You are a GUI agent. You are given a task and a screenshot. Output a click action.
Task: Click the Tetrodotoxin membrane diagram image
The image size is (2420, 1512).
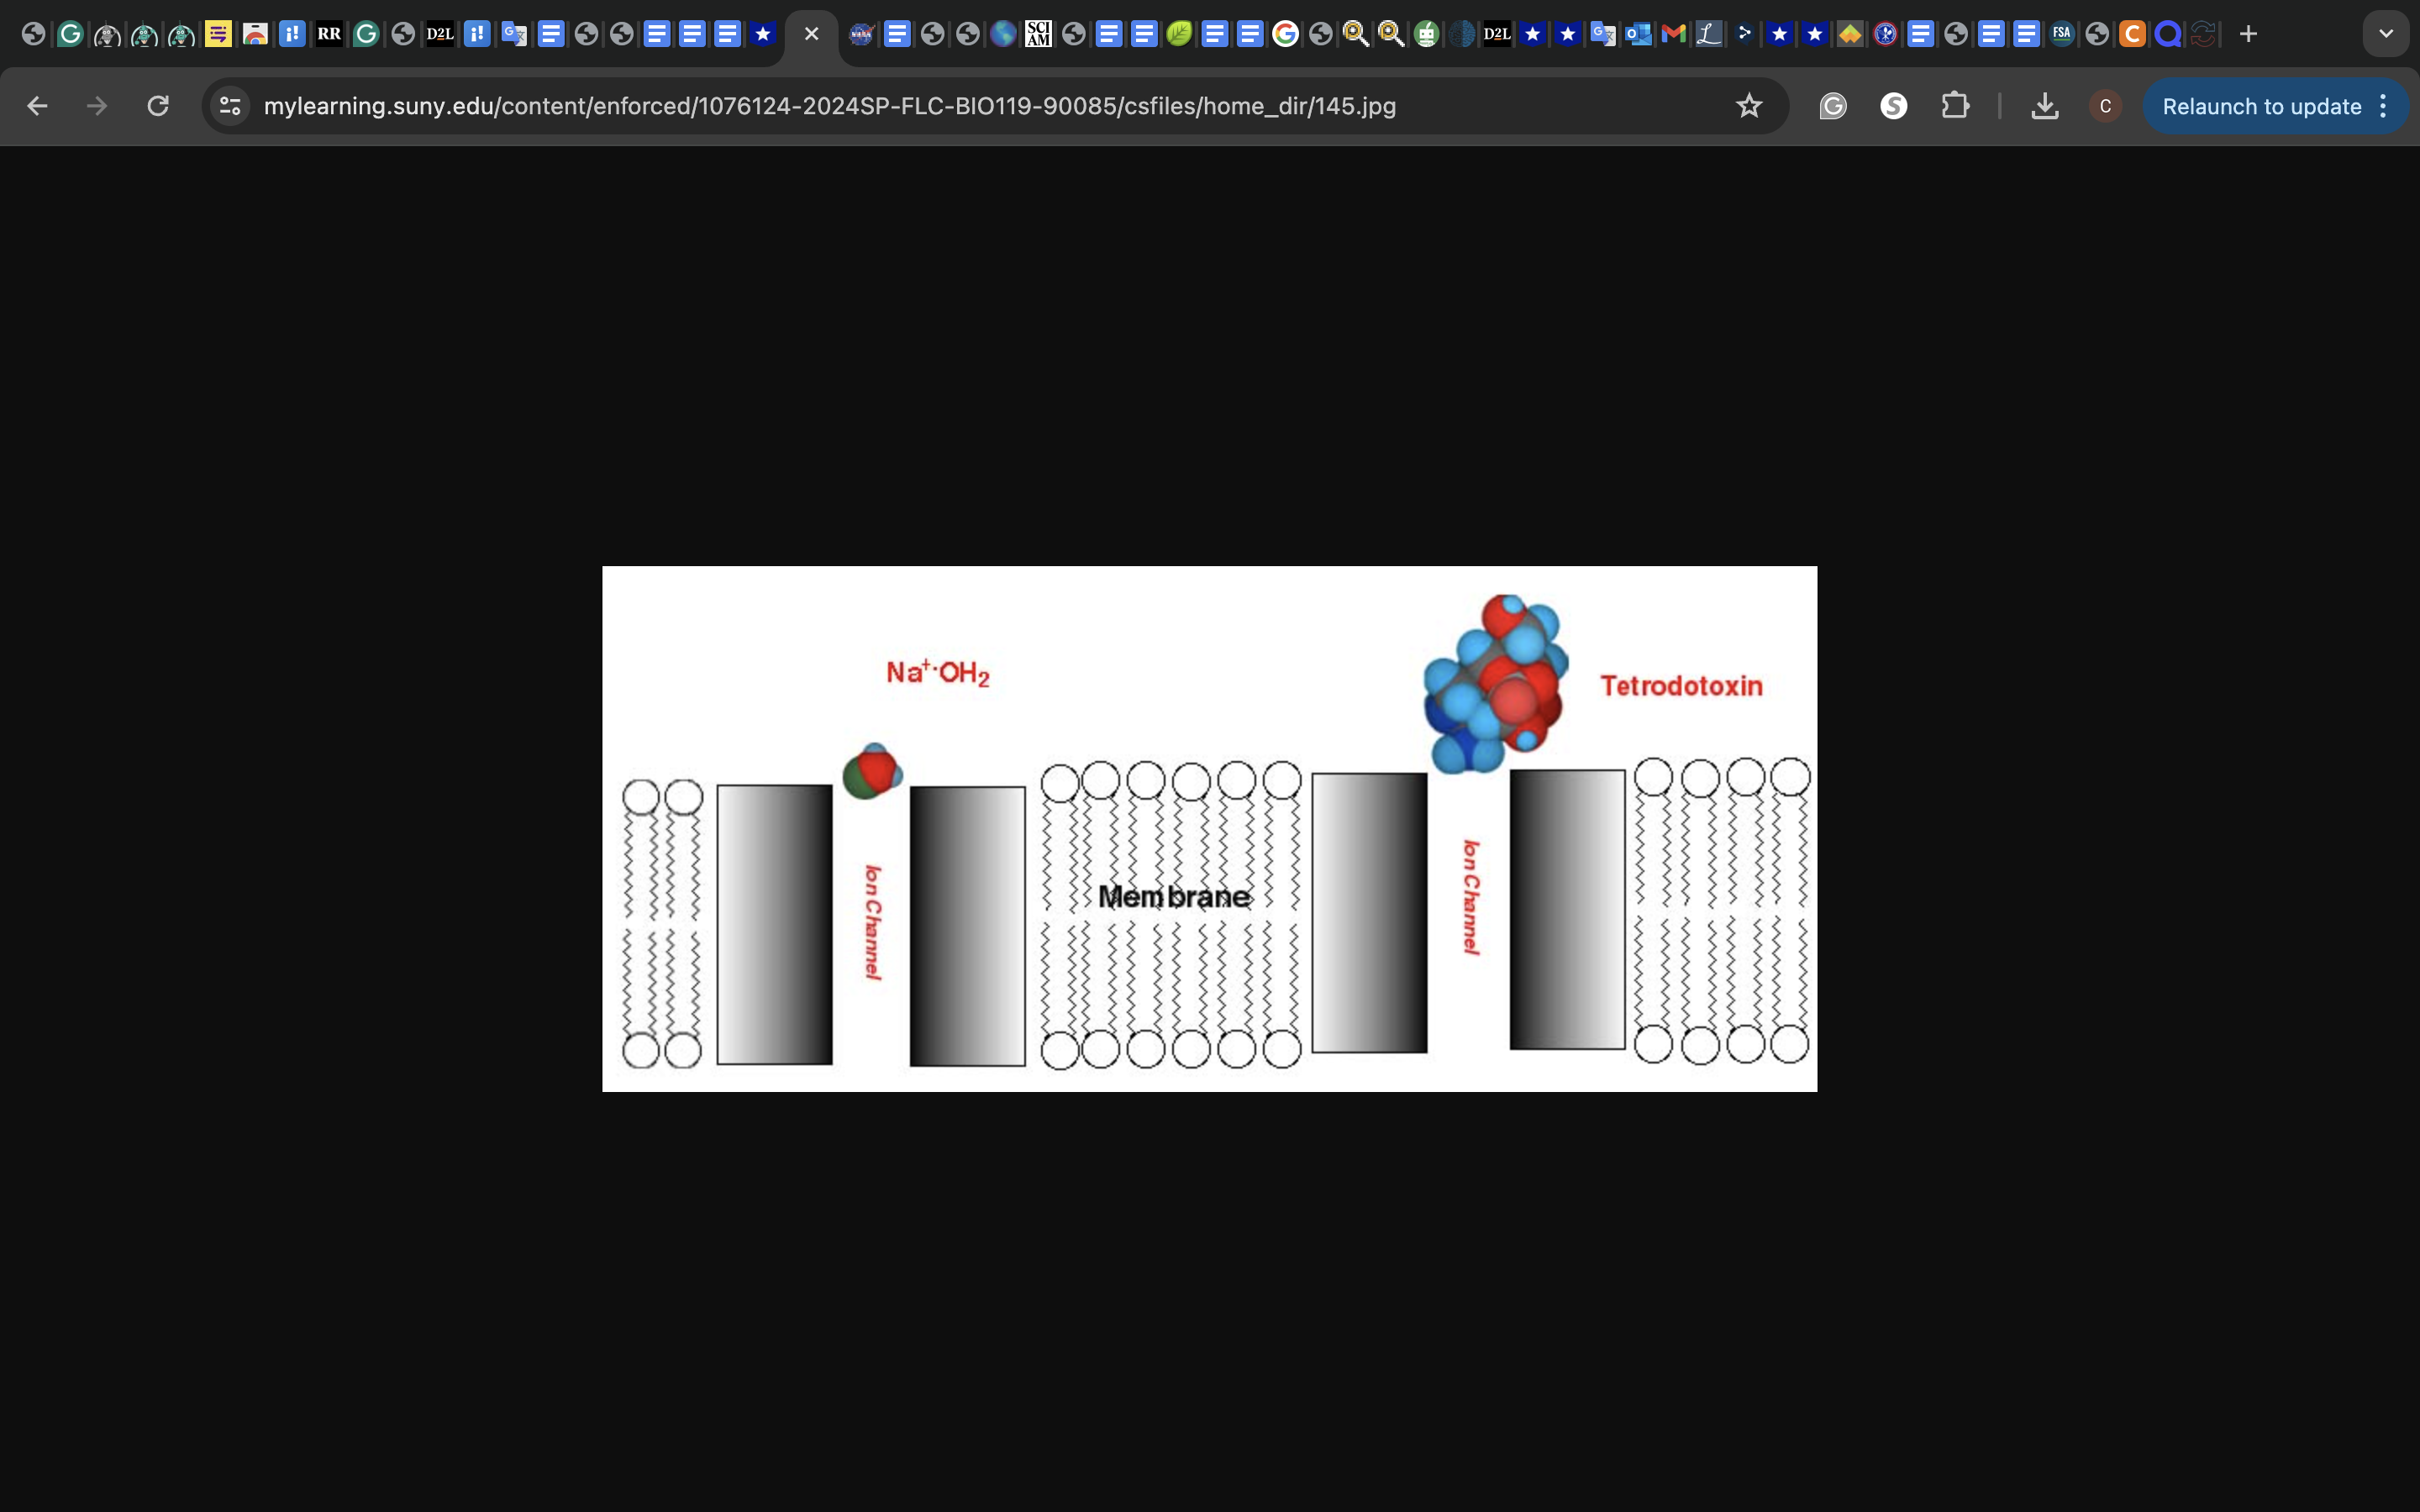click(1209, 828)
